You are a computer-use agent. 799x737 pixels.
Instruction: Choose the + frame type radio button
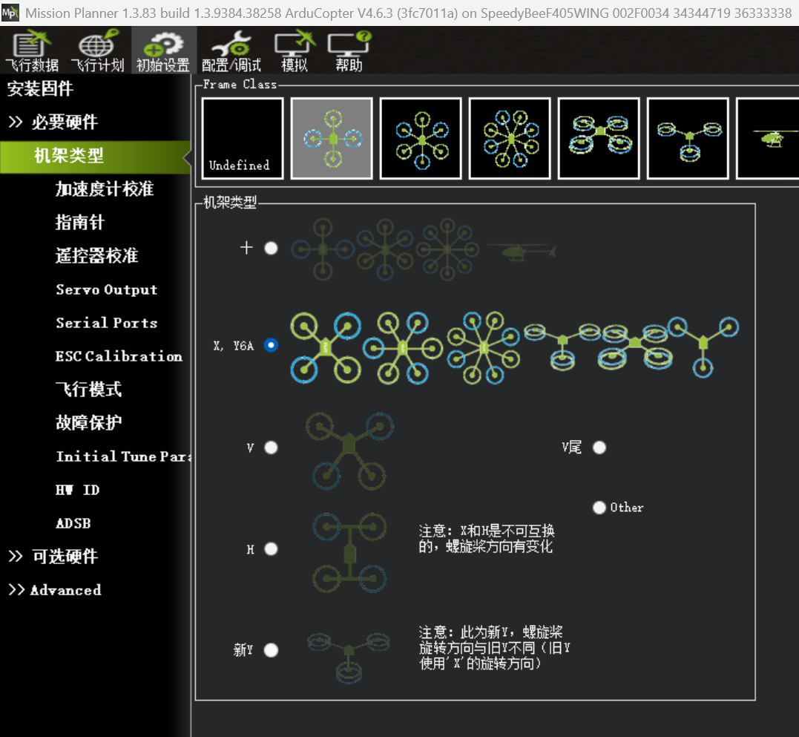coord(271,248)
